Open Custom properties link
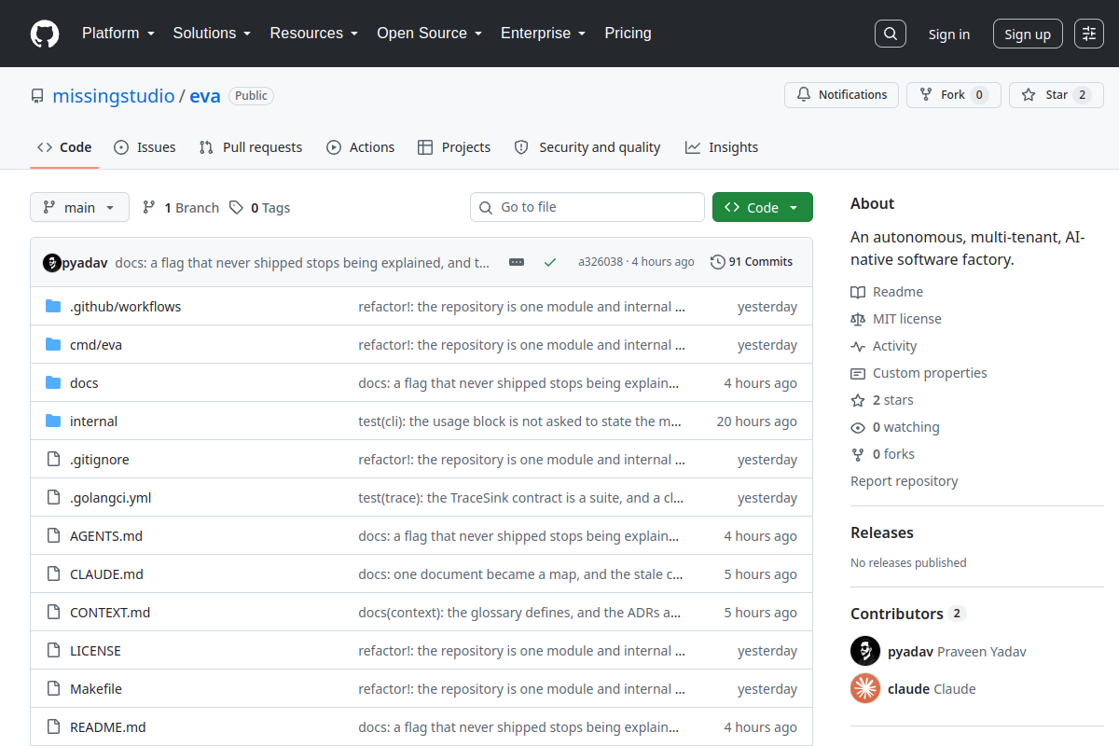 [x=919, y=373]
